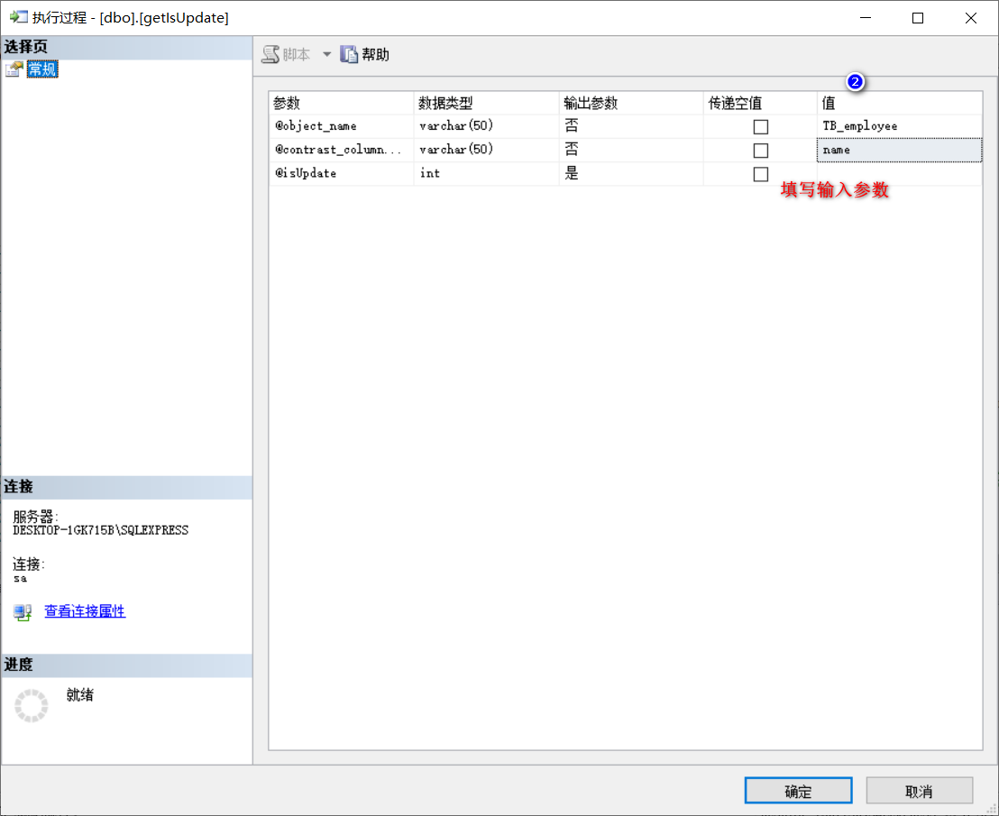Click the value cell containing name
The width and height of the screenshot is (999, 816).
[x=899, y=150]
